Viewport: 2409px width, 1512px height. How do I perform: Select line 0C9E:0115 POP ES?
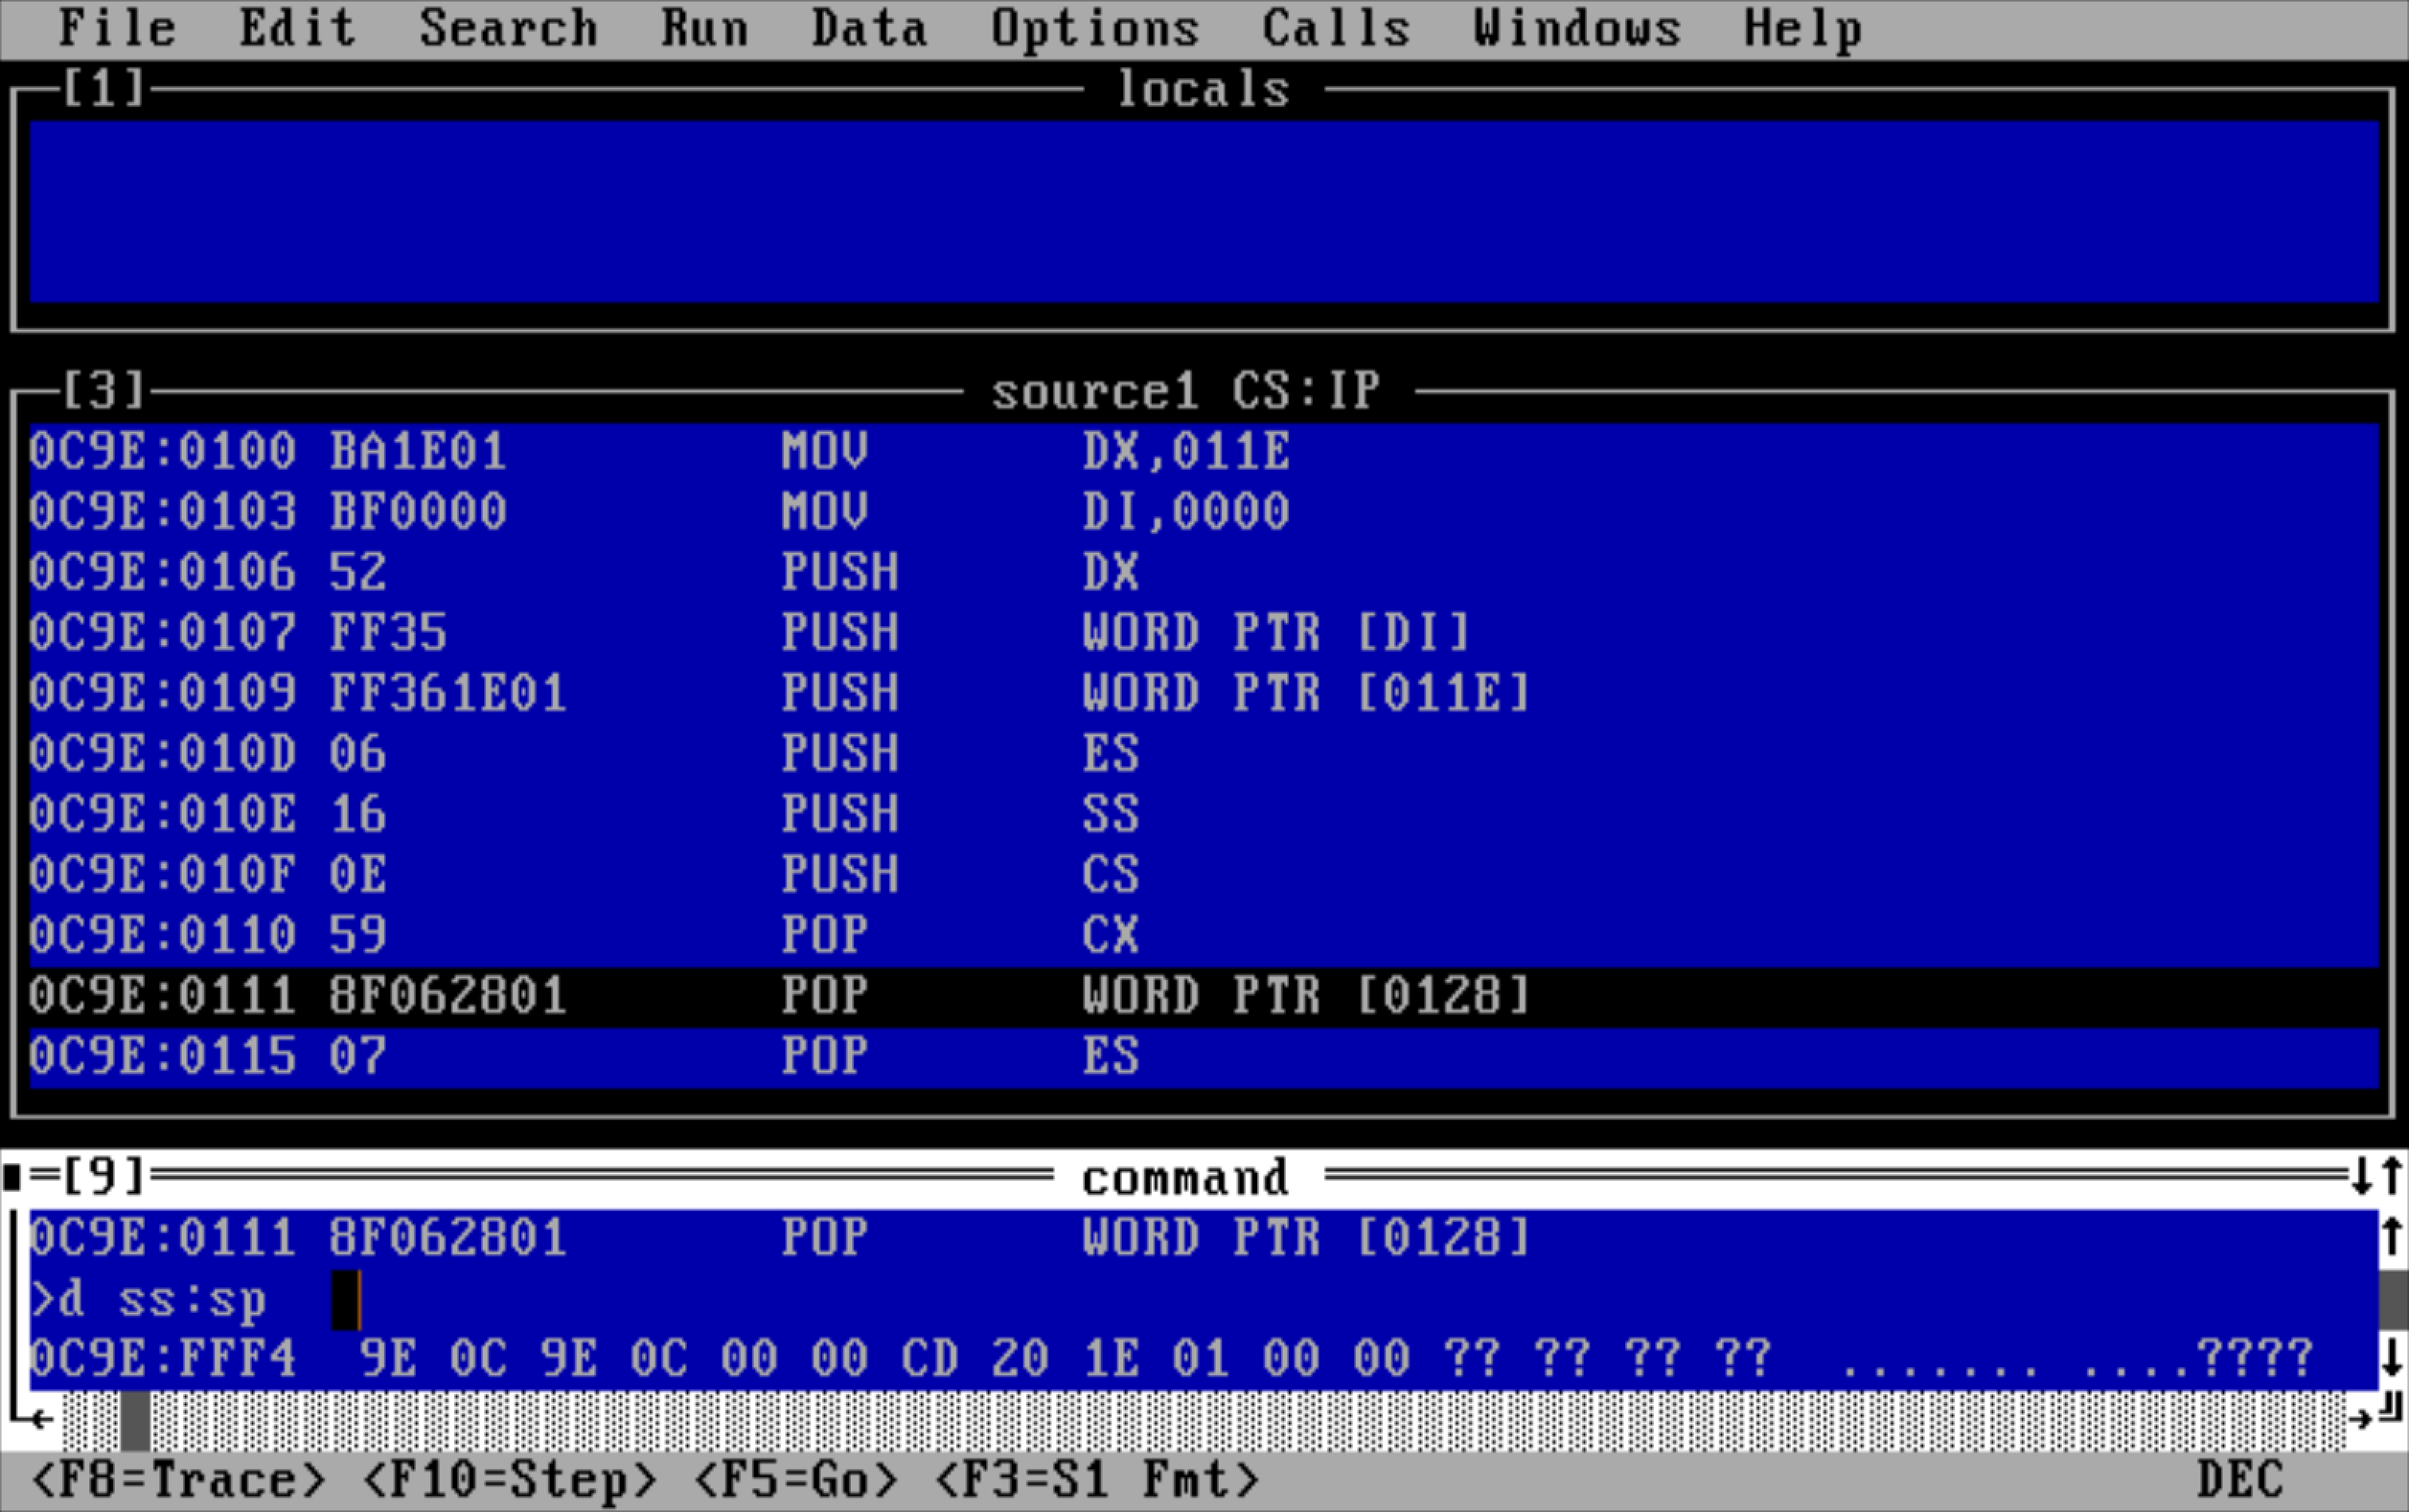click(x=1203, y=1057)
